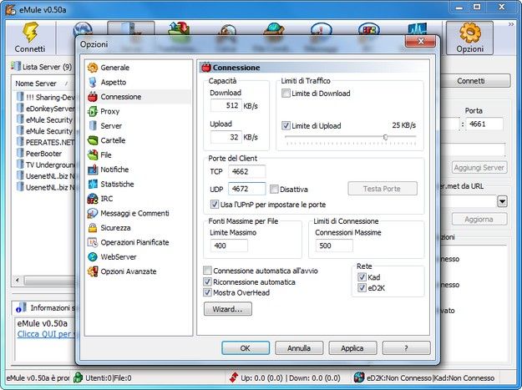Click server list scrollbar left arrow
522x390 pixels.
(18, 281)
